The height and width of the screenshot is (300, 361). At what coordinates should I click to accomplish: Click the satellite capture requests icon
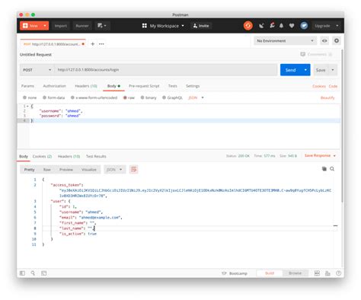tap(261, 26)
